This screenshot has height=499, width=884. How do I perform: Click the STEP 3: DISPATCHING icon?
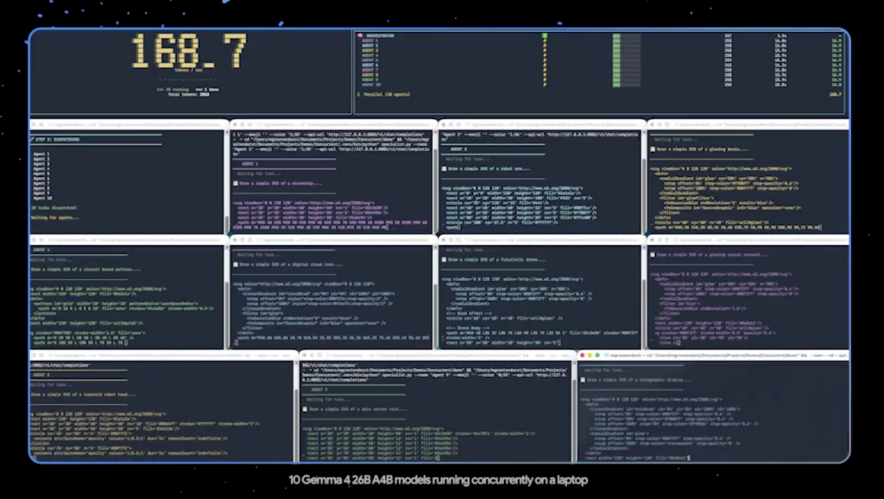33,138
